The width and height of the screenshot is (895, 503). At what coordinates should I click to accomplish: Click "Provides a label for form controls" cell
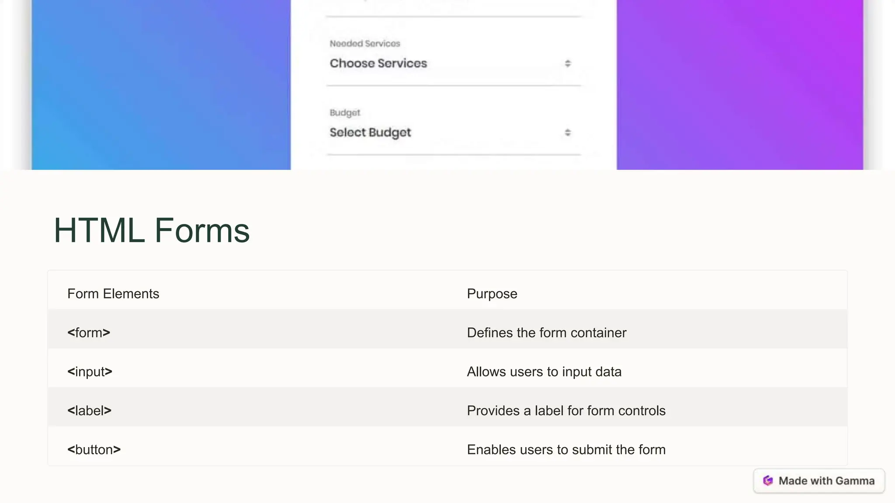[x=566, y=410]
